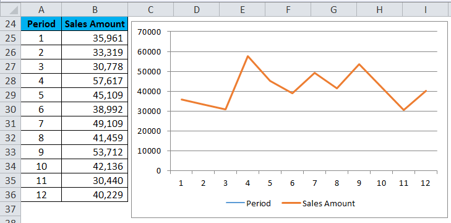The height and width of the screenshot is (223, 451).
Task: Click the orange Sales Amount line peak at period 4
Action: tap(247, 56)
